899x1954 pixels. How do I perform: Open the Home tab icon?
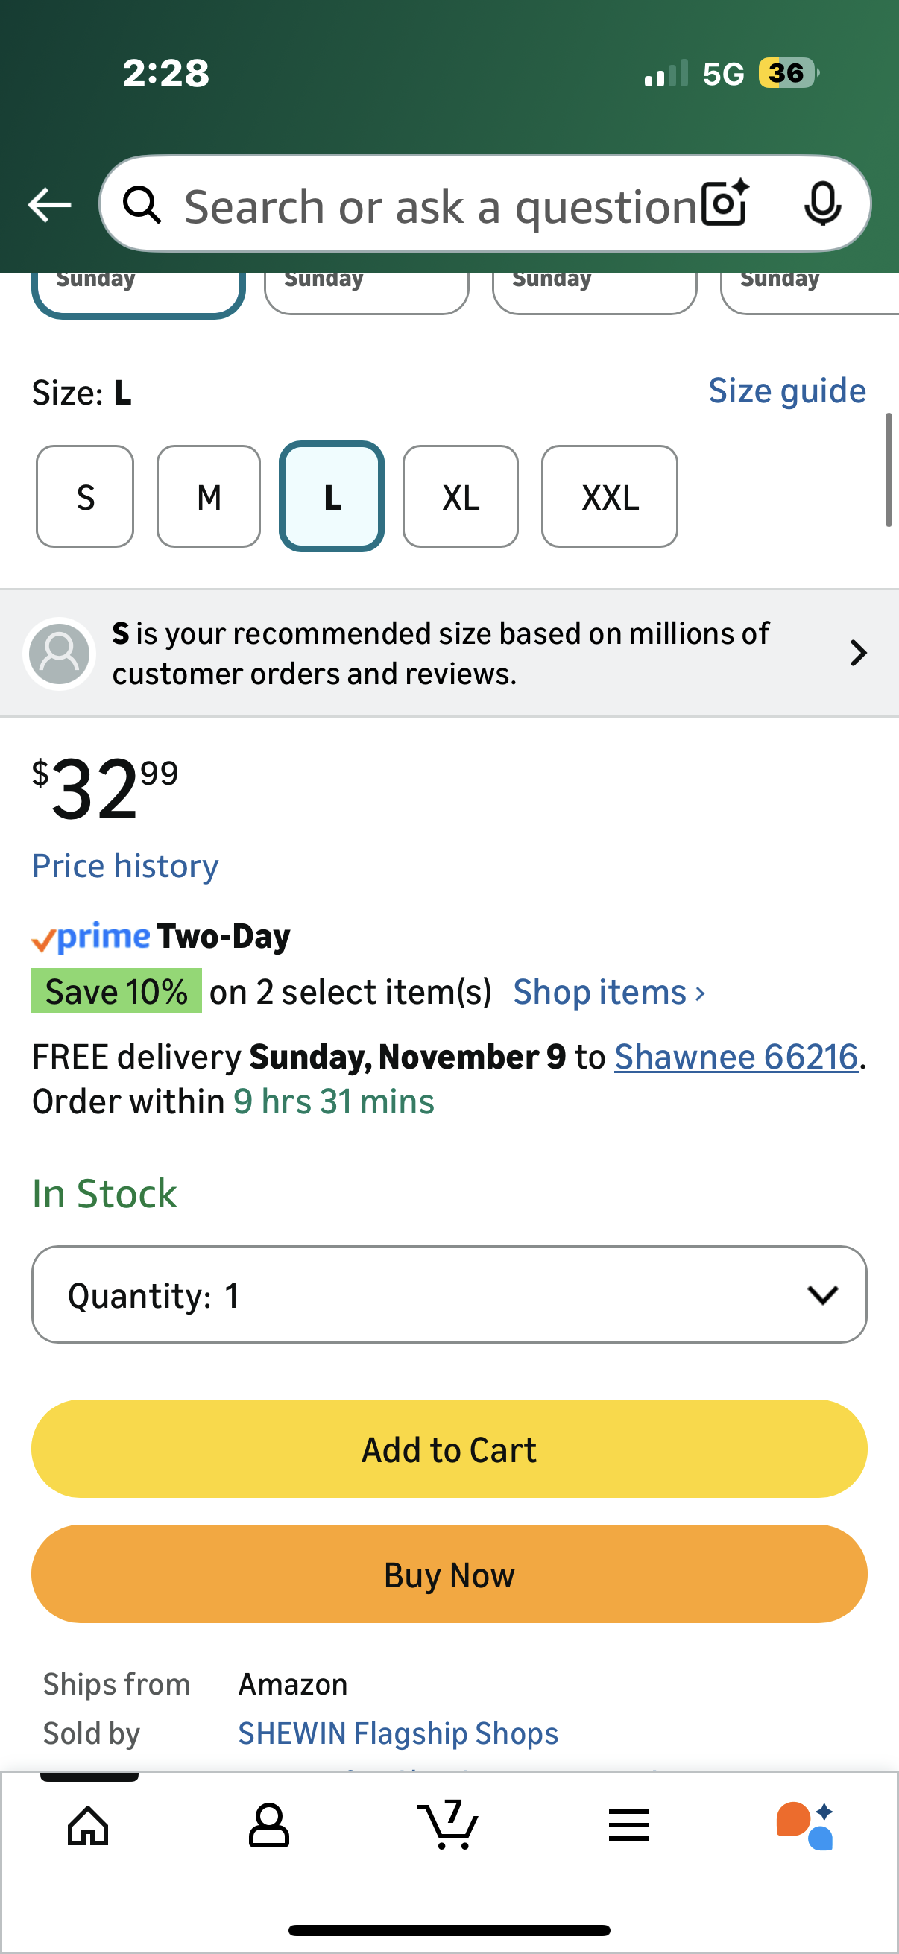click(88, 1825)
